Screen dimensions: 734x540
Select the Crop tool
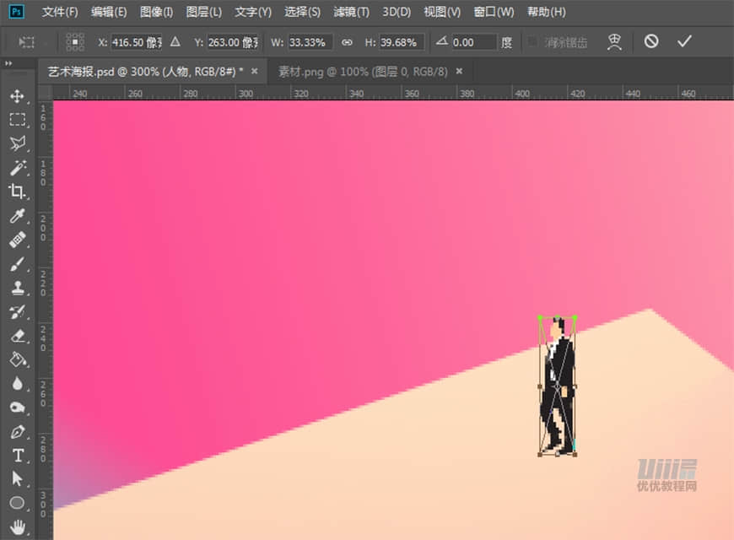[x=18, y=192]
